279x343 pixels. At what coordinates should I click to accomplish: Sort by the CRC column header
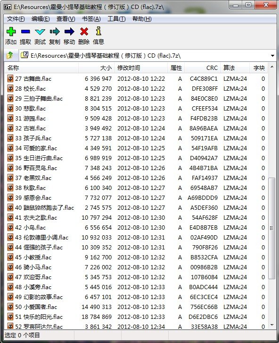[x=203, y=68]
